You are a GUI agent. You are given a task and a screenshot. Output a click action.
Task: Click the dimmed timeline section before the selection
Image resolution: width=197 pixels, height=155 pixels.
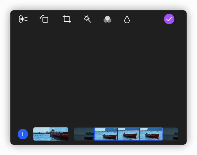tap(84, 134)
